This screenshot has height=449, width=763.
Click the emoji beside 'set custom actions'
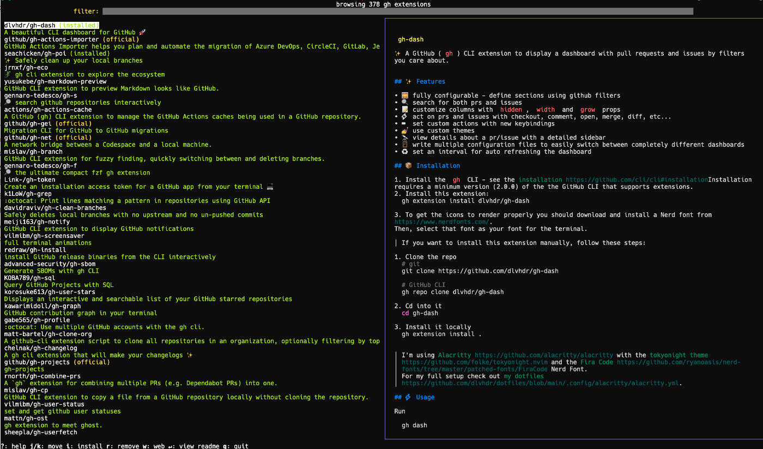click(404, 124)
